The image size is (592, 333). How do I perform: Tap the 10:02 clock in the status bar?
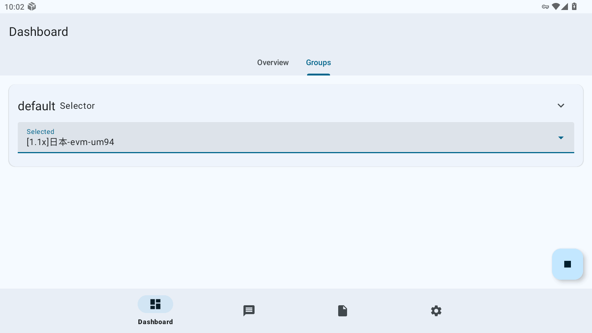tap(14, 7)
